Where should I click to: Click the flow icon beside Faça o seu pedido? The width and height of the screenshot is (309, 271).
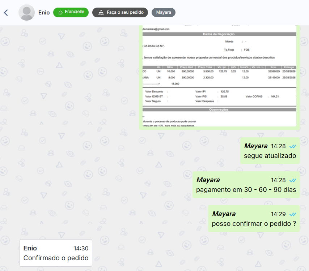(101, 12)
